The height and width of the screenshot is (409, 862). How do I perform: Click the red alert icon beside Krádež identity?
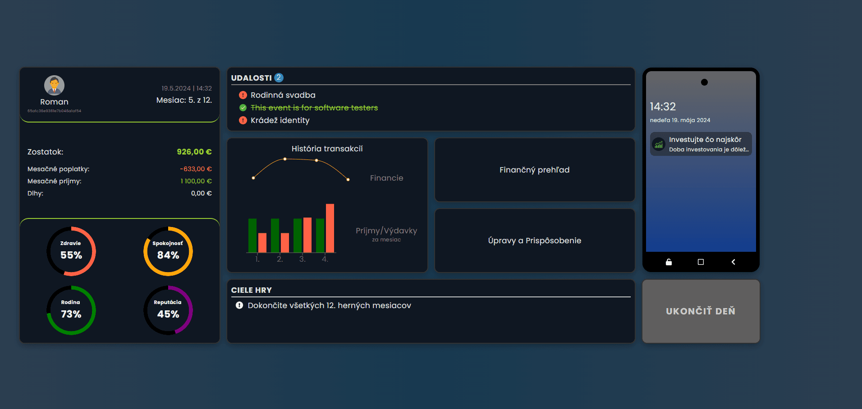(243, 120)
